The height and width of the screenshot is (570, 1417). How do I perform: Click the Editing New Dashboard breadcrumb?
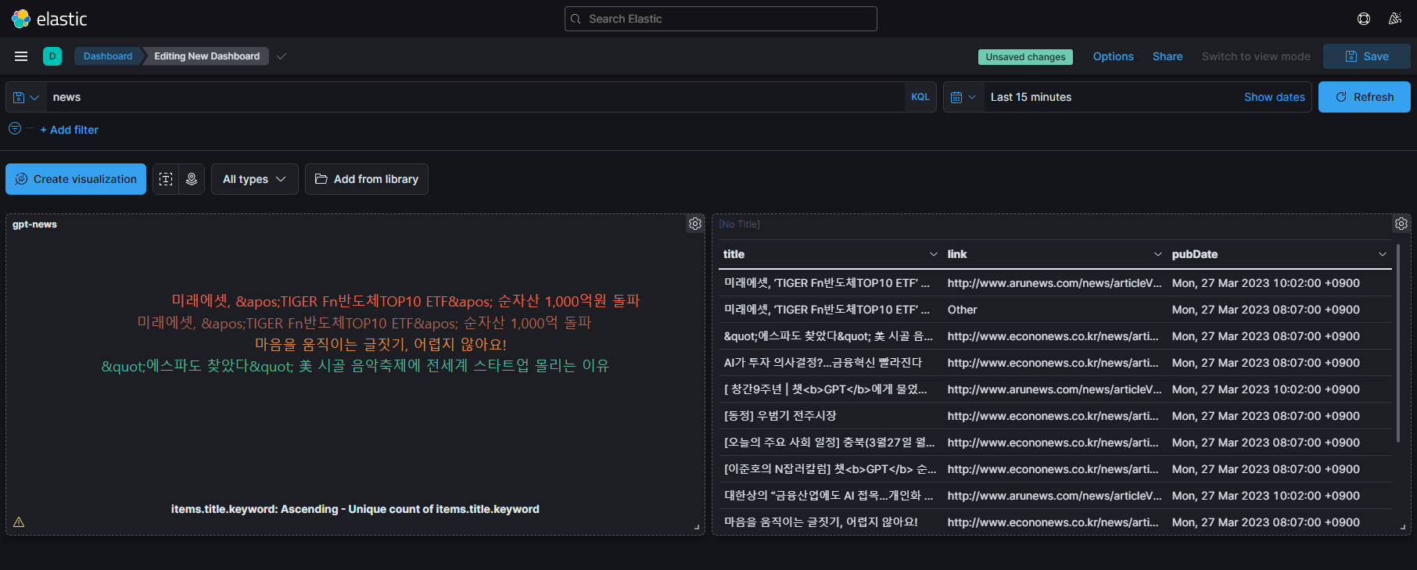point(207,56)
